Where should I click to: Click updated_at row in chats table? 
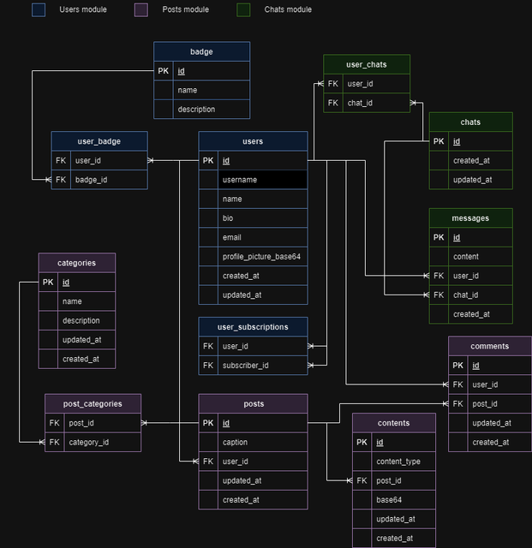471,180
